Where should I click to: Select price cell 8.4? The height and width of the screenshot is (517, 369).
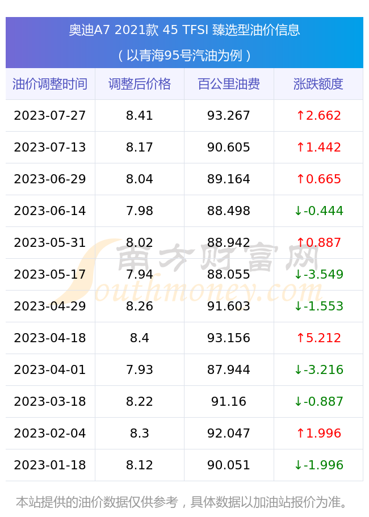[x=140, y=338]
